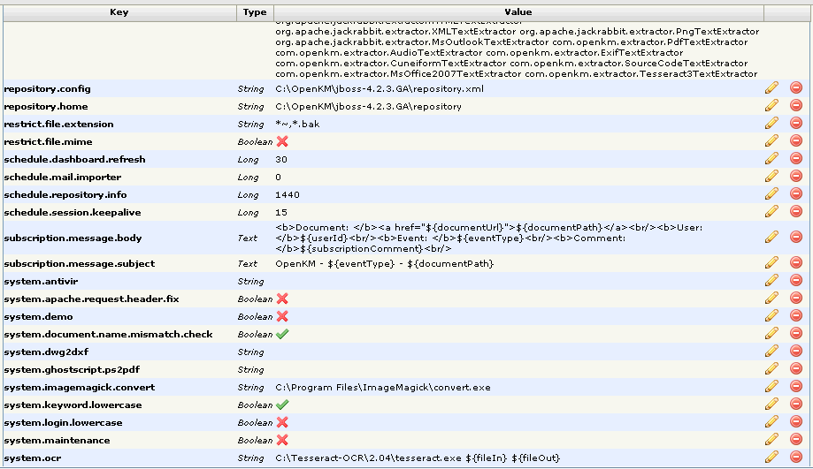Delete the system.imagemagick.convert entry
This screenshot has height=469, width=813.
pos(796,387)
